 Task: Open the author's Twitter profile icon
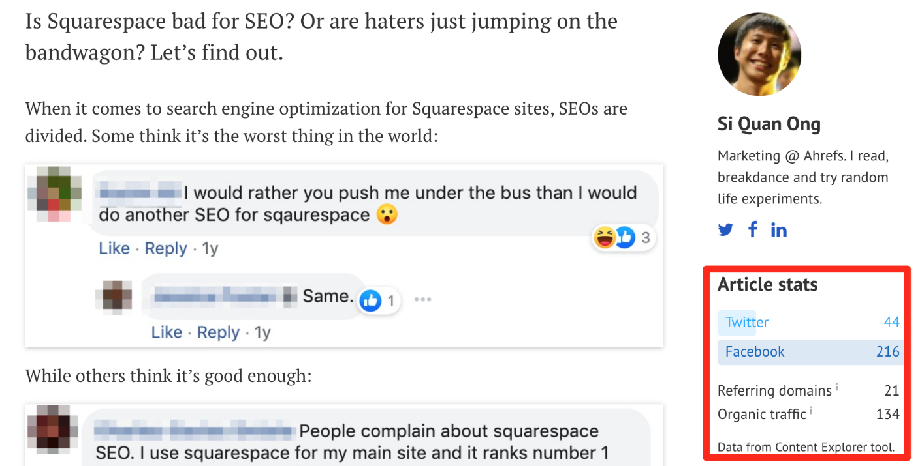(x=725, y=230)
